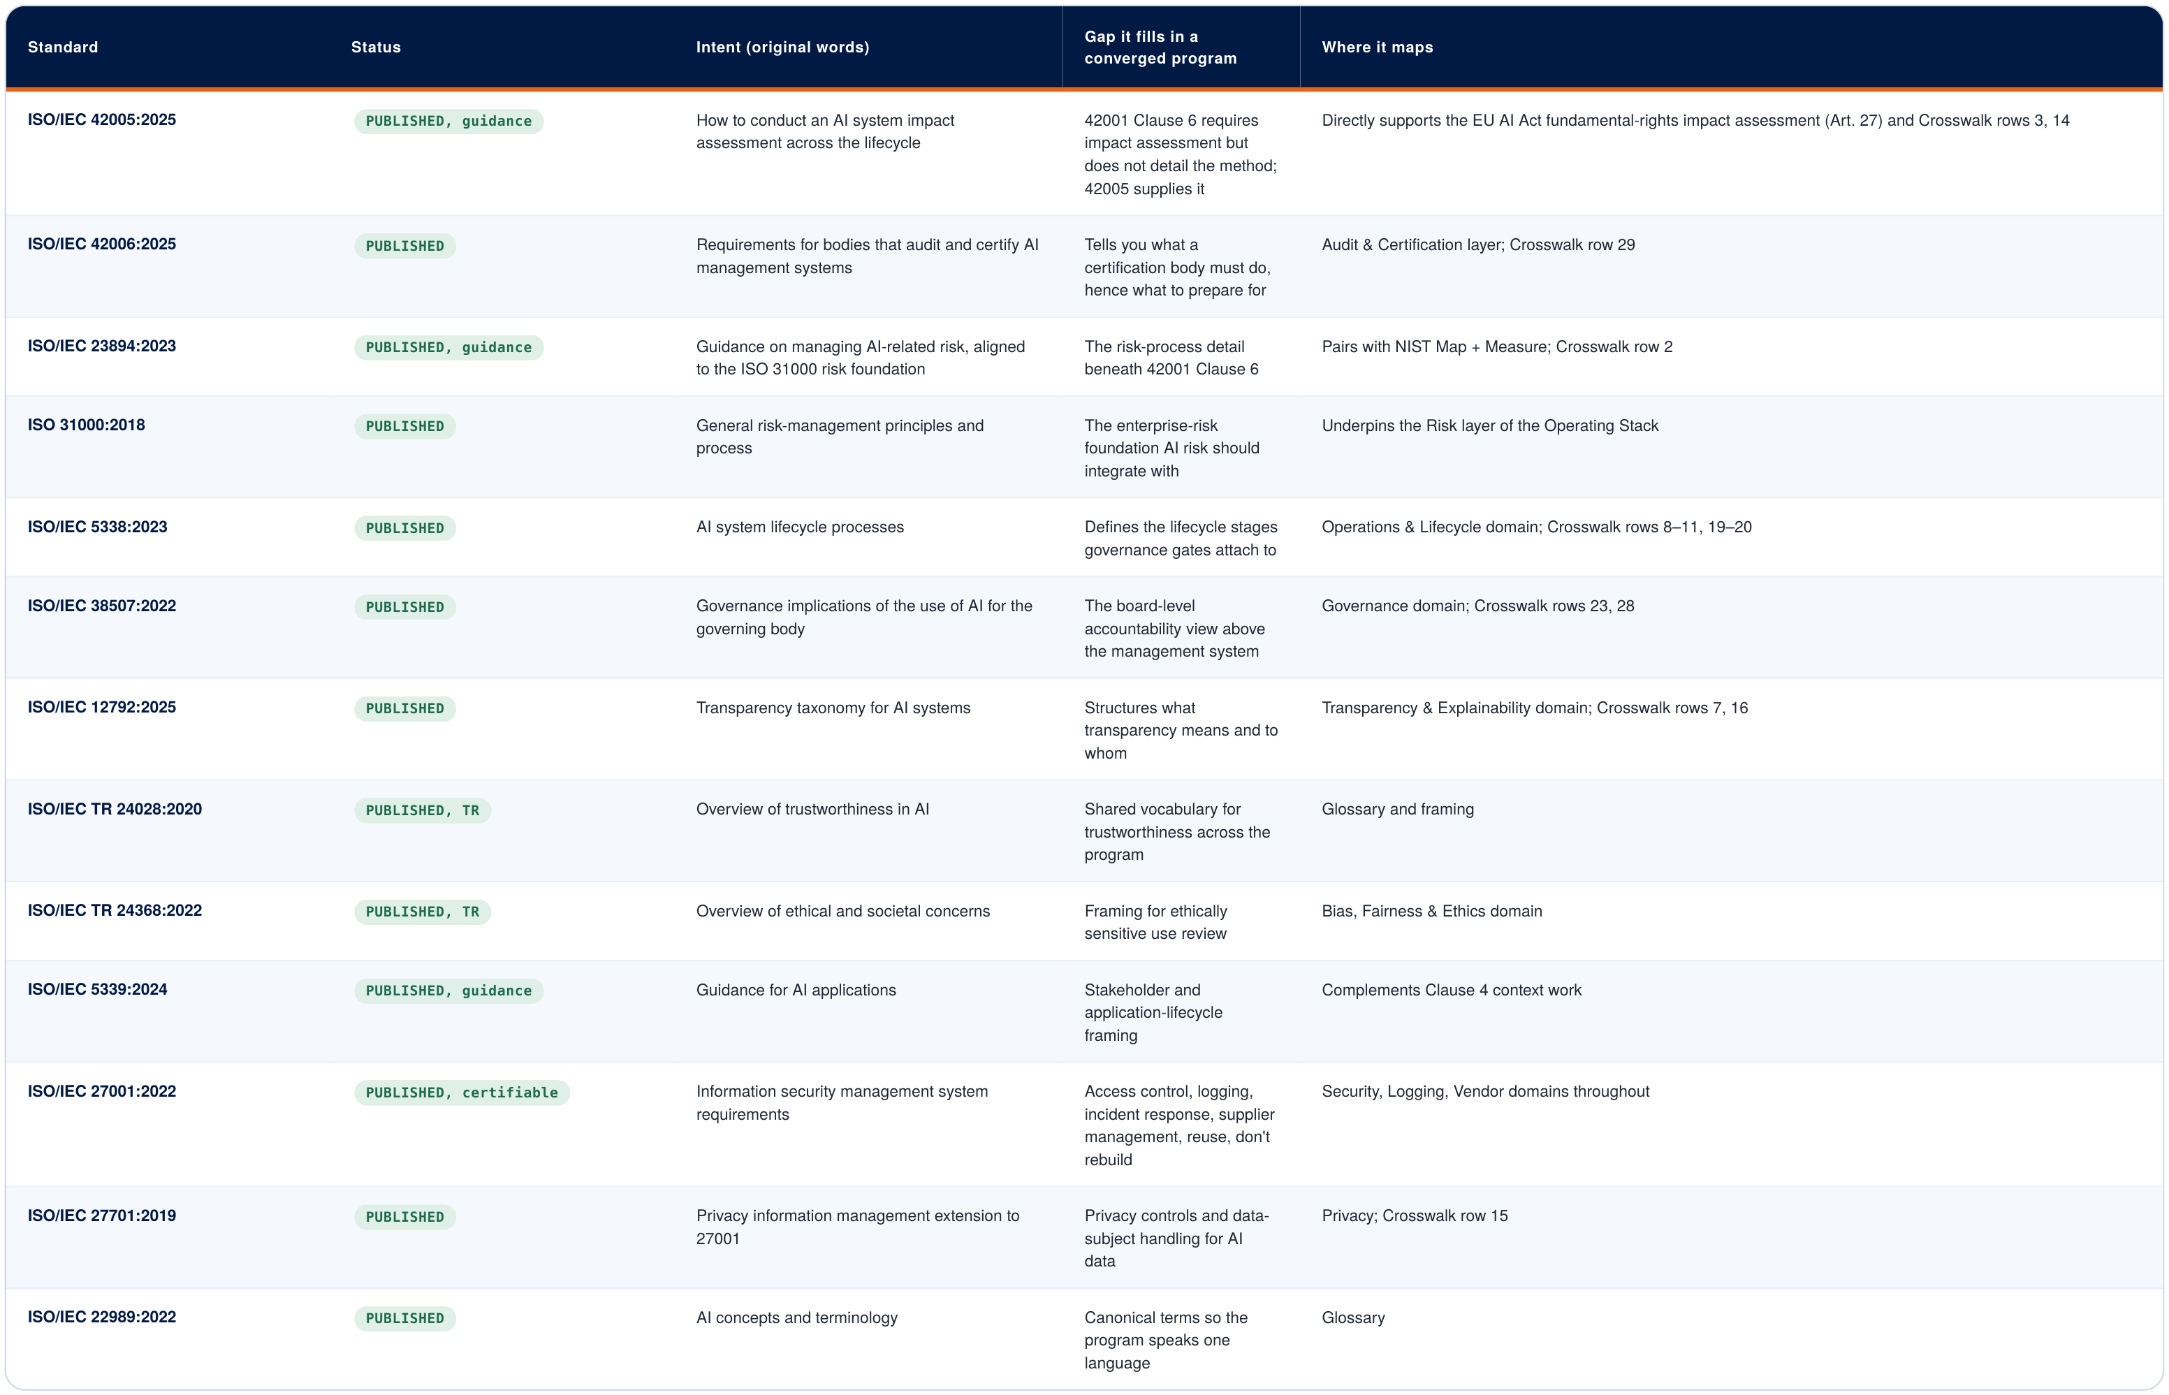Screen dimensions: 2169x1395
Task: Select 'The board-level accountability view' text
Action: pyautogui.click(x=1174, y=629)
